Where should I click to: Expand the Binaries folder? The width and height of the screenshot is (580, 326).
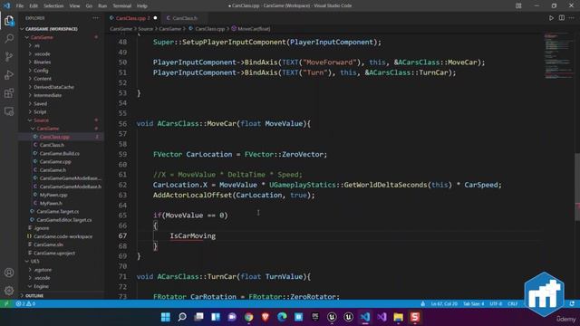click(x=43, y=62)
